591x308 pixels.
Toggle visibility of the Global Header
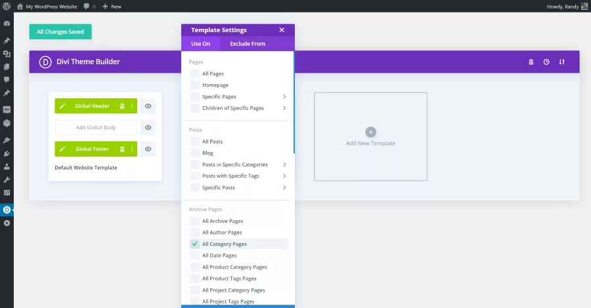coord(148,106)
